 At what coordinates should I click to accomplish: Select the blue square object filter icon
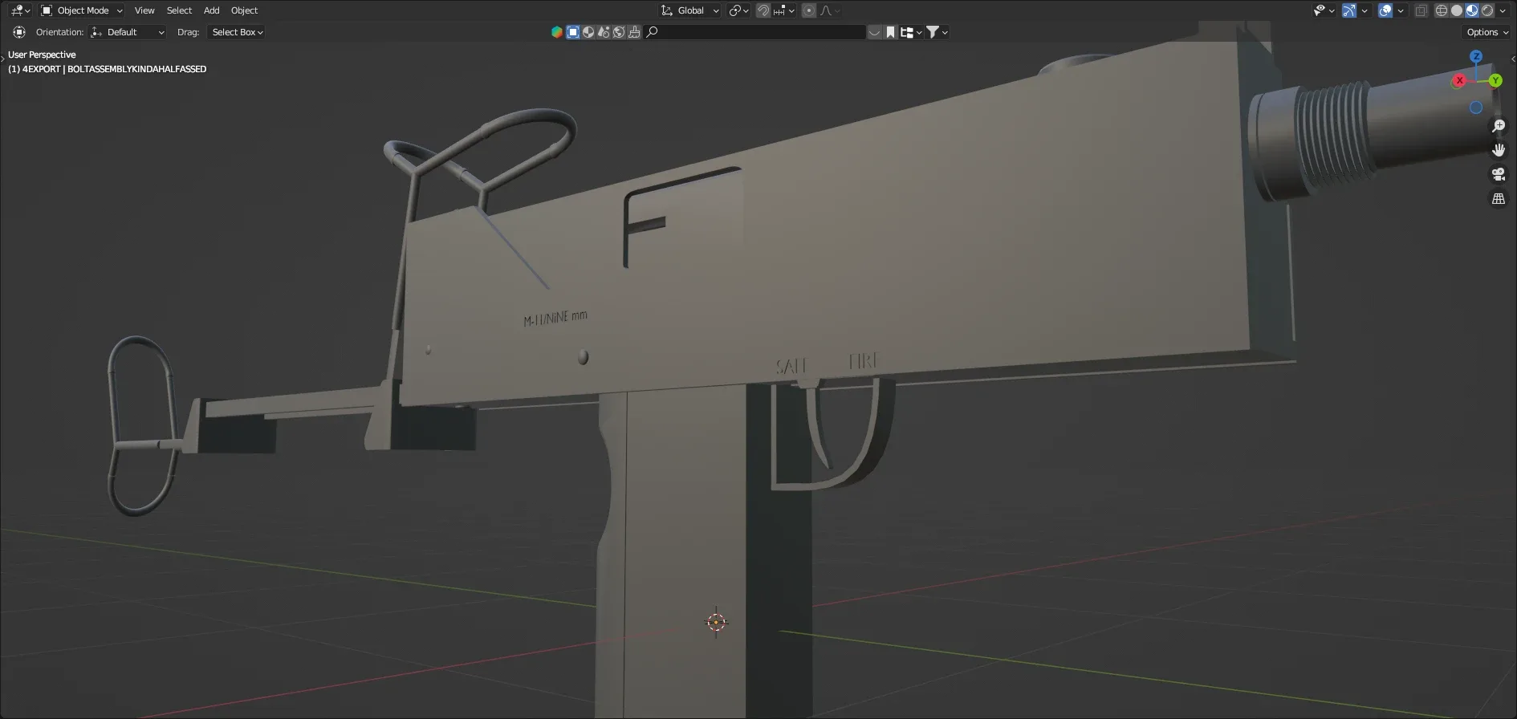pyautogui.click(x=573, y=32)
